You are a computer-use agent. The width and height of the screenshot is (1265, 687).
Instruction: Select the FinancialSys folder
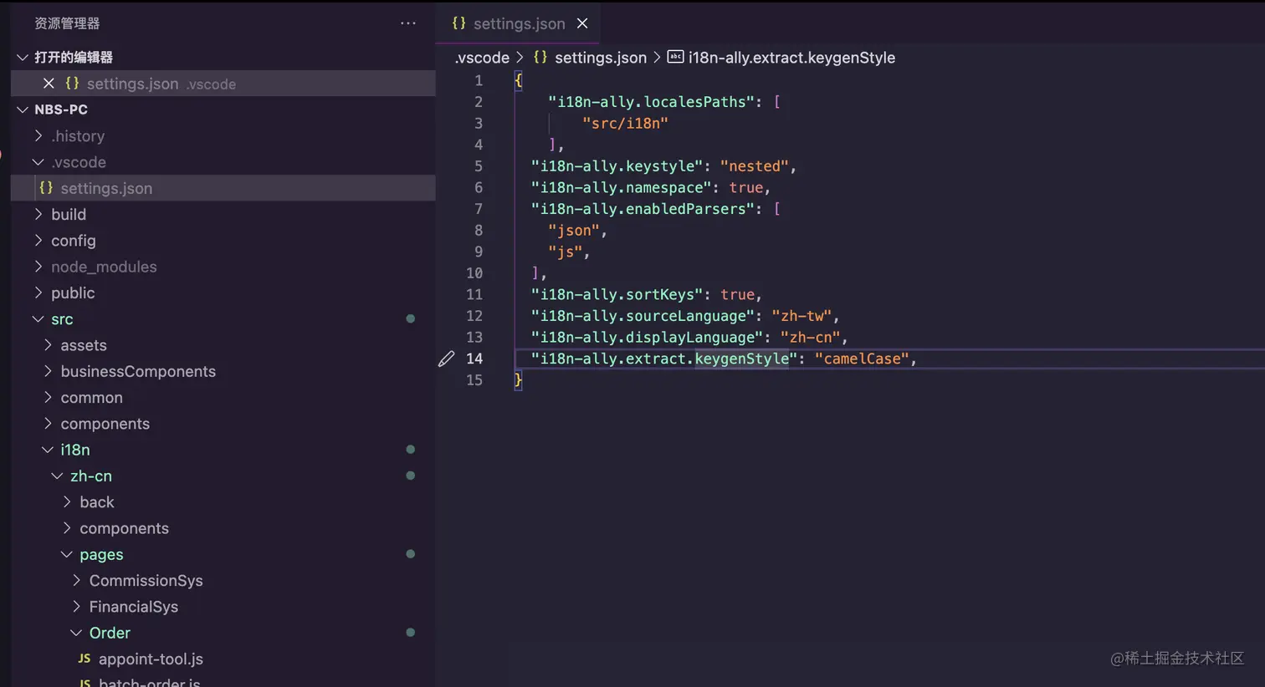point(135,607)
